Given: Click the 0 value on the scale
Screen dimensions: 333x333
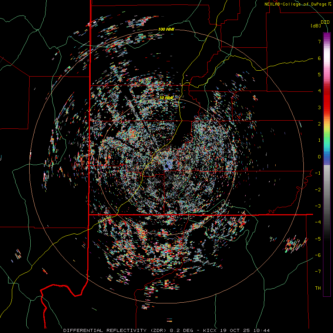Looking at the screenshot, I should [x=319, y=157].
